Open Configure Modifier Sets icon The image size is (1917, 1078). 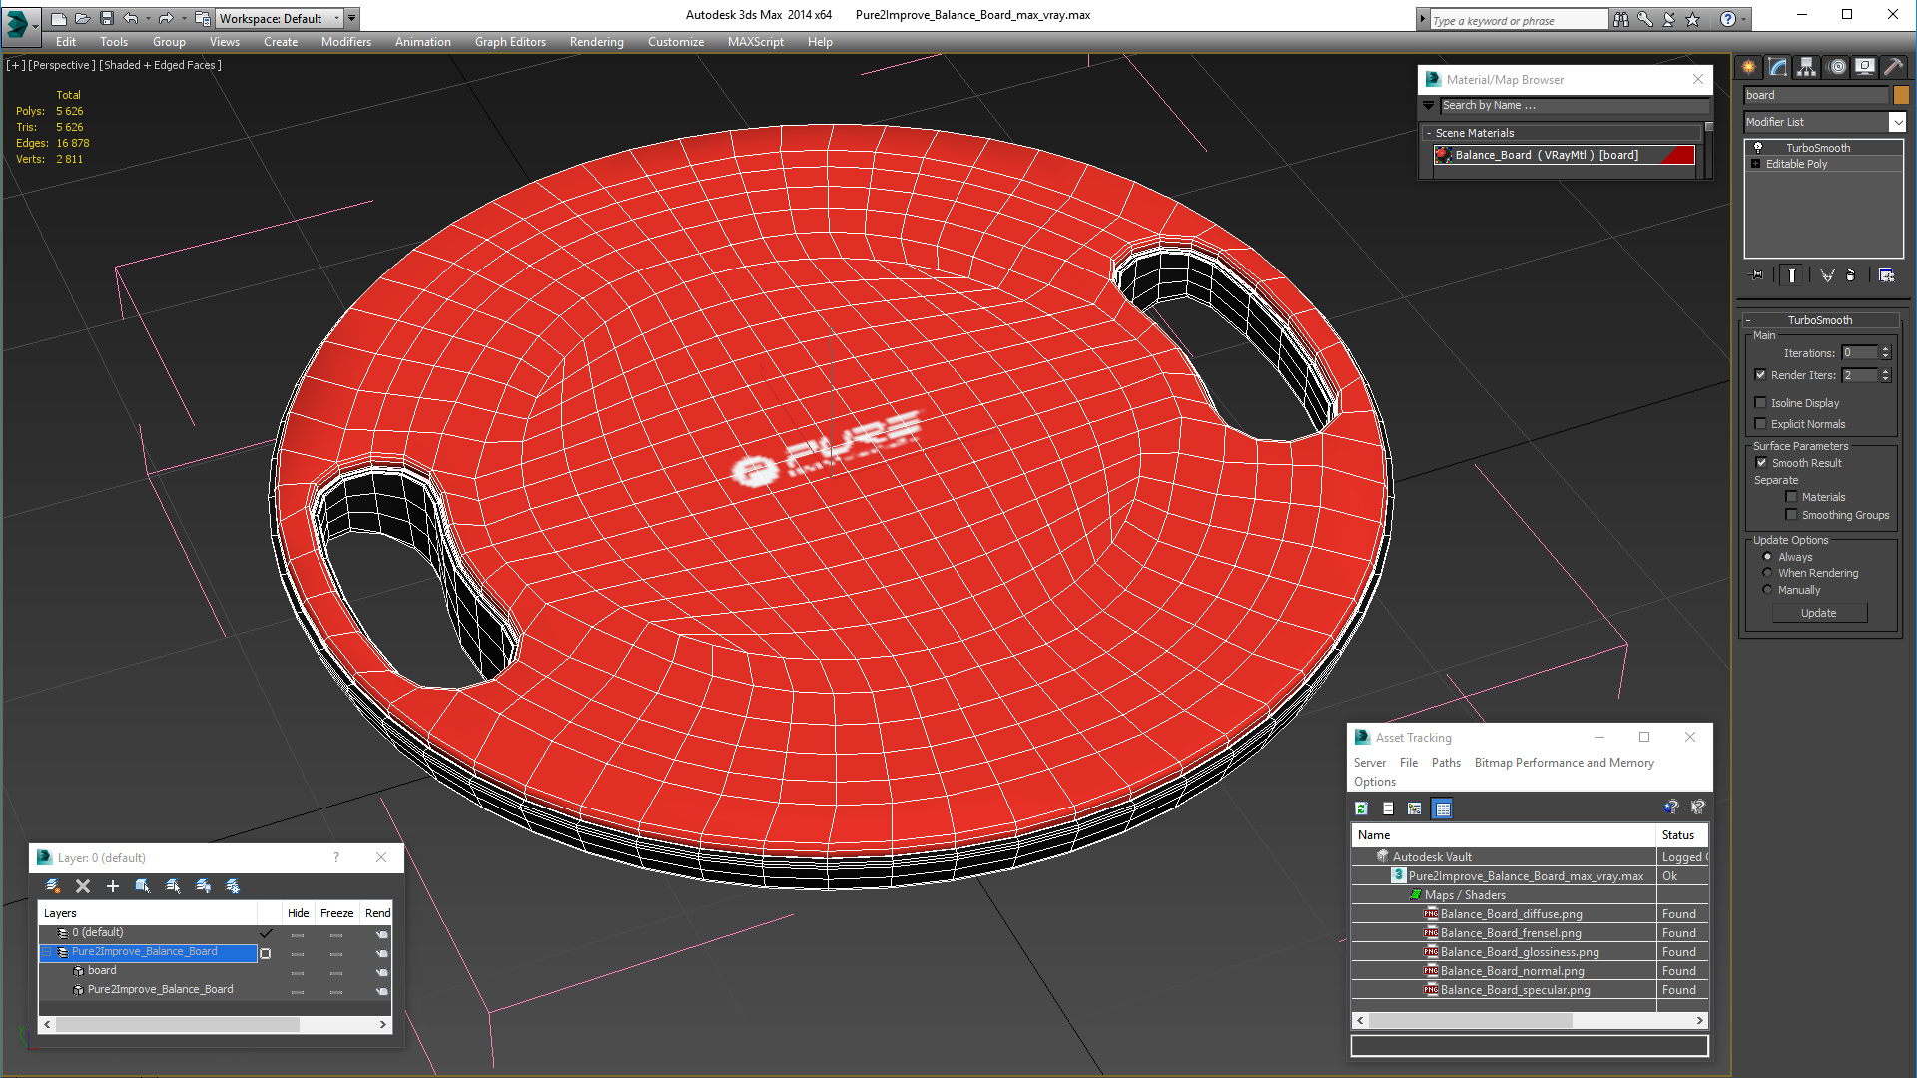tap(1886, 275)
